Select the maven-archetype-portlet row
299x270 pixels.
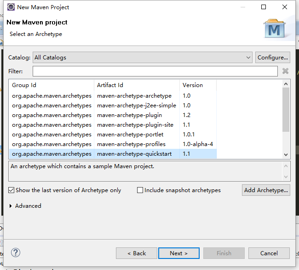pyautogui.click(x=113, y=135)
